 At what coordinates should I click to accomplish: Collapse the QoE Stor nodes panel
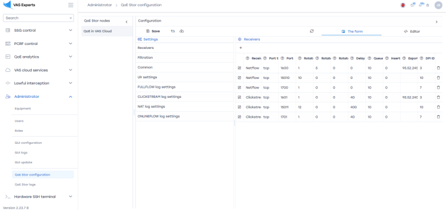(127, 22)
